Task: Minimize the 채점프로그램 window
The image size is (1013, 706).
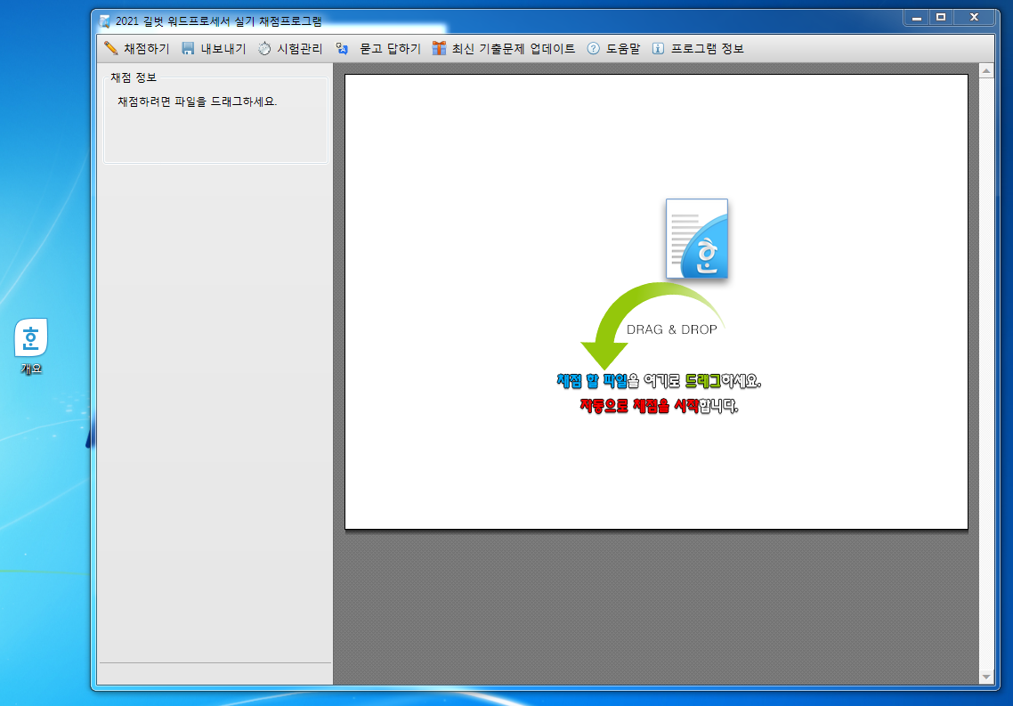Action: [x=916, y=18]
